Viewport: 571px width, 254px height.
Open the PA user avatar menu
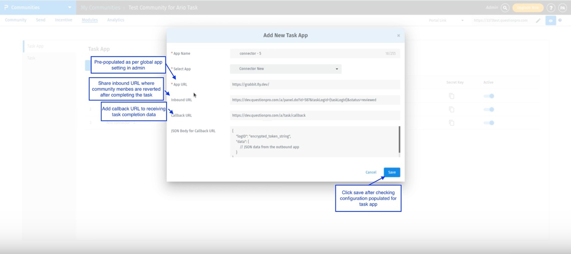click(562, 8)
